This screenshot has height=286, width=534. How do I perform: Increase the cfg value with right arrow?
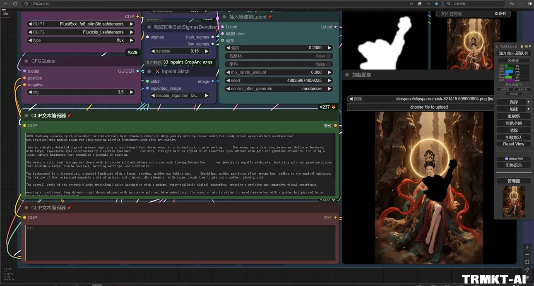tap(132, 92)
